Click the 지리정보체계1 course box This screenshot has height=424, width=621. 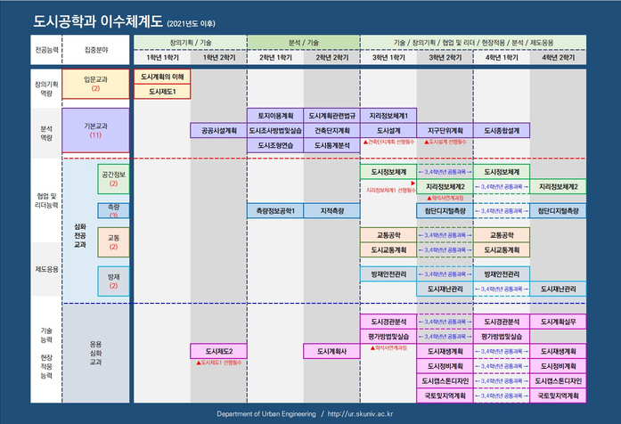click(388, 116)
